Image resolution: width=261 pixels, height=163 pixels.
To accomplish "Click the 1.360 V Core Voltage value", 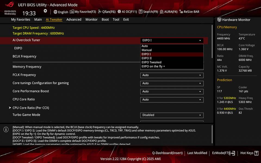I will (x=243, y=49).
